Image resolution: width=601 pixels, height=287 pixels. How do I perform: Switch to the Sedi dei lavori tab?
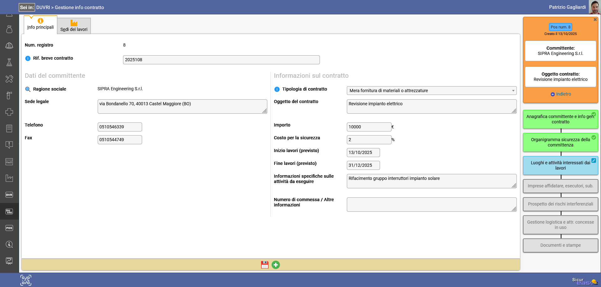pos(74,26)
